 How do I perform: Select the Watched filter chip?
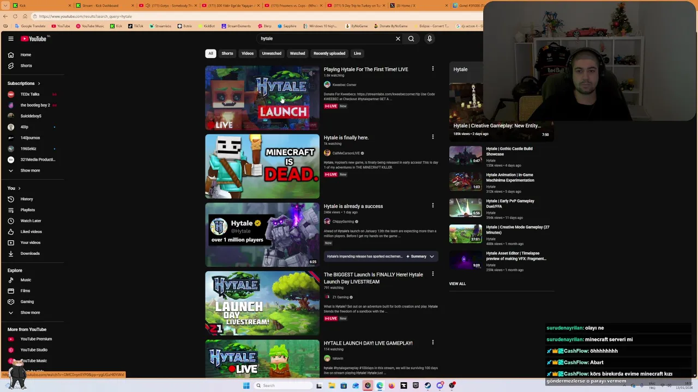[297, 53]
